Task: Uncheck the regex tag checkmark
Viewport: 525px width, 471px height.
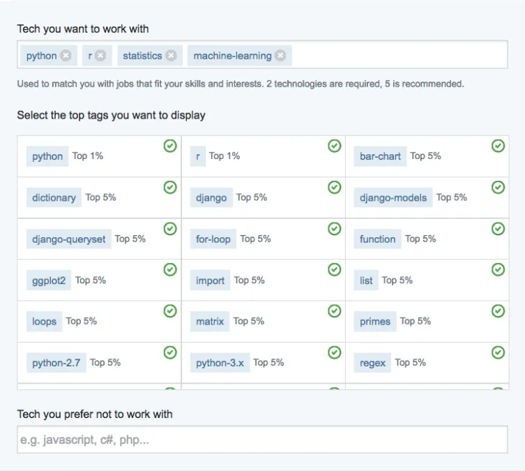Action: point(498,352)
